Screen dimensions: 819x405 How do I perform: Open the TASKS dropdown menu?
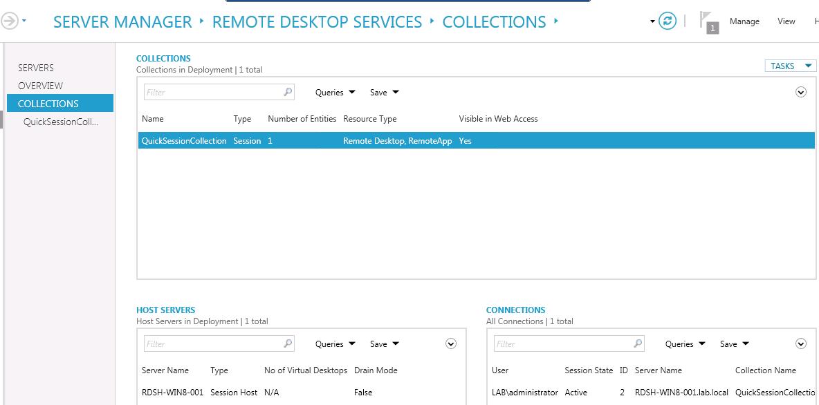(789, 66)
